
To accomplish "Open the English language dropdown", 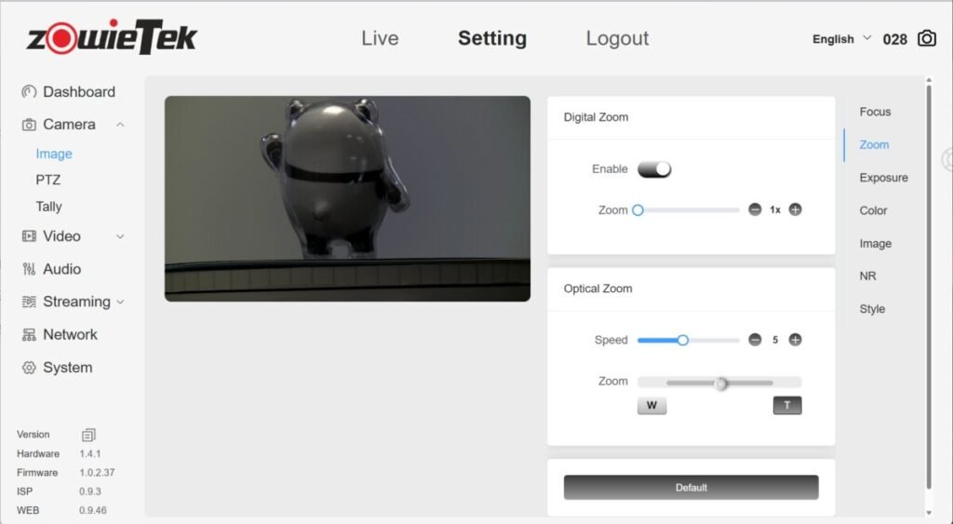I will pyautogui.click(x=841, y=39).
